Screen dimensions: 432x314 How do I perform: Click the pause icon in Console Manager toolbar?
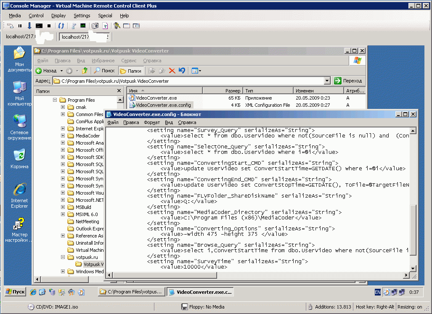point(20,26)
